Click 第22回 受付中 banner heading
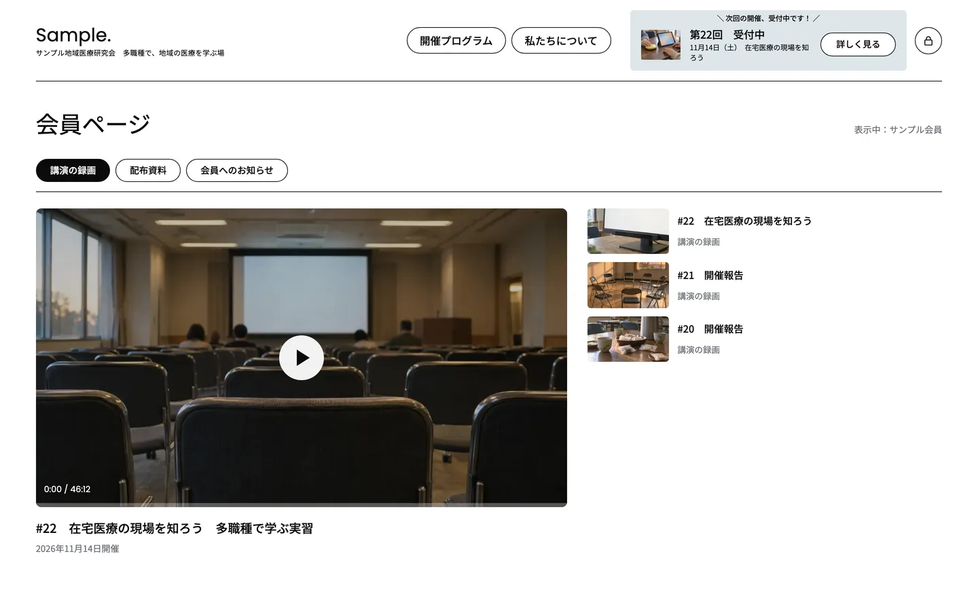Viewport: 978px width, 611px height. (x=727, y=34)
